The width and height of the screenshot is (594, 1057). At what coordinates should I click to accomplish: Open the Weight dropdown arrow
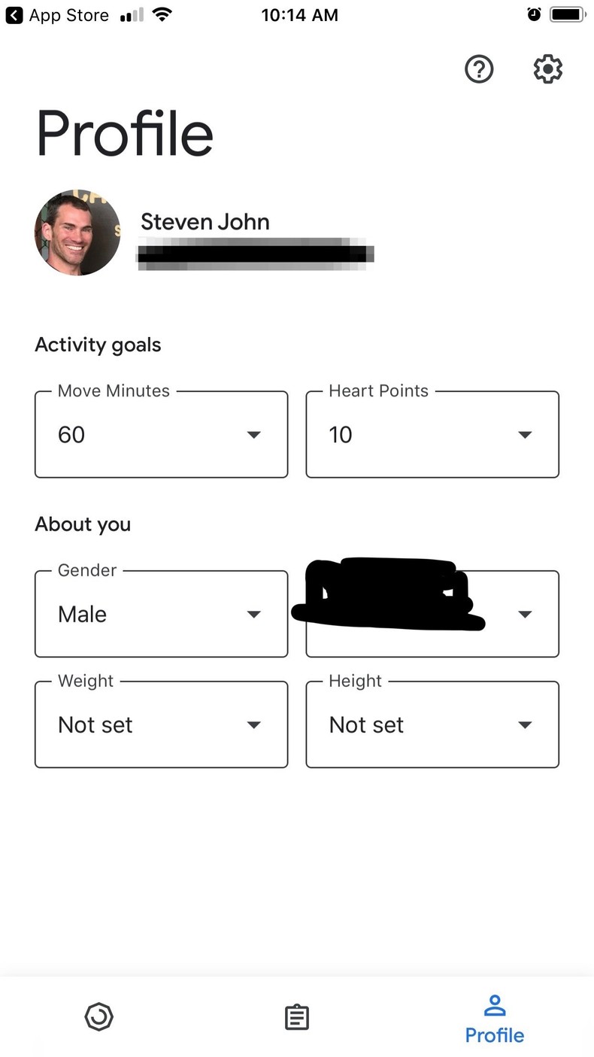click(x=254, y=725)
